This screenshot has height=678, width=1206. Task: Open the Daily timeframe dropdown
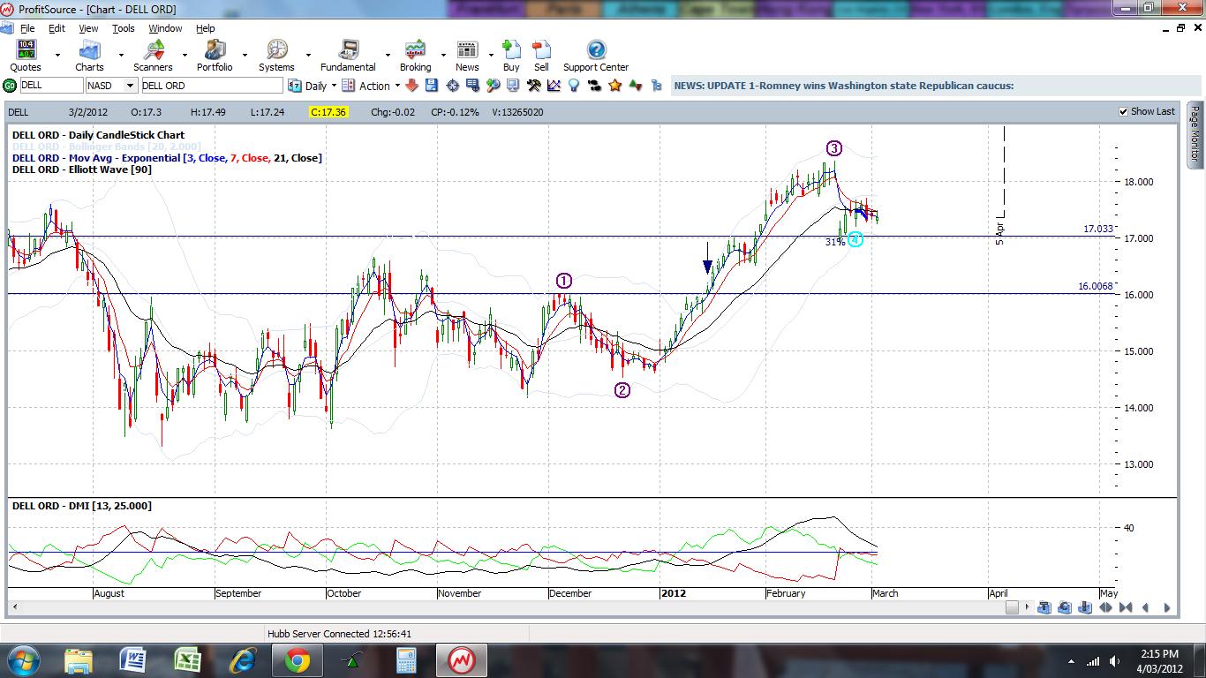tap(334, 86)
